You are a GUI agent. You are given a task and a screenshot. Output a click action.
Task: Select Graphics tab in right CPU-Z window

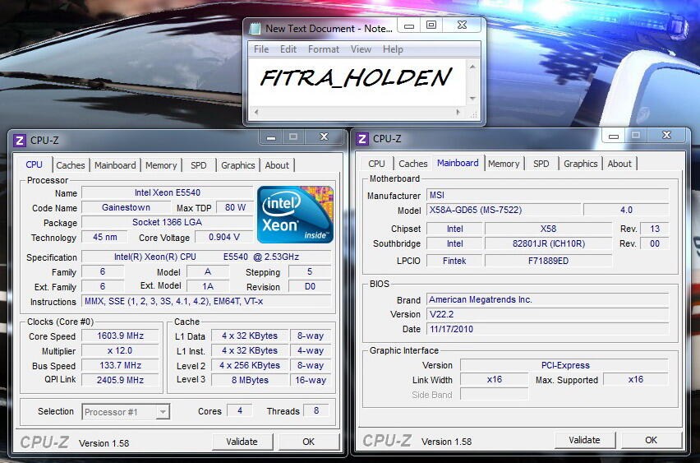click(580, 164)
